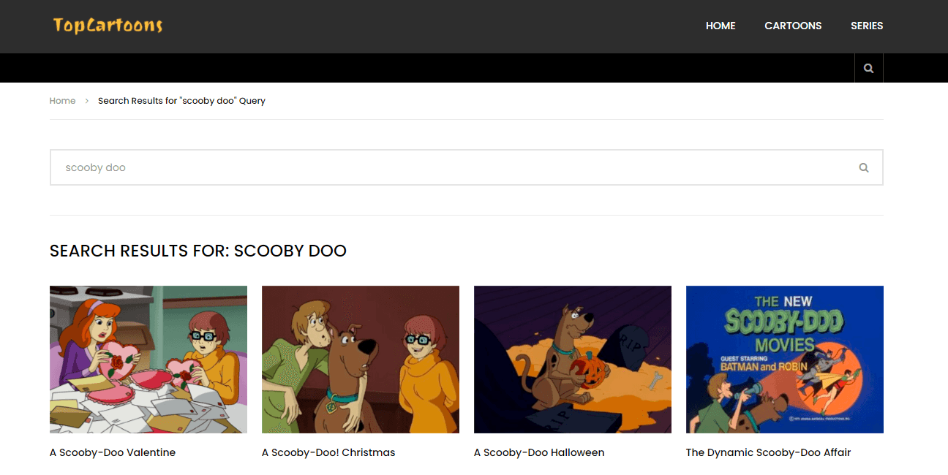Click the Search Results breadcrumb text
The width and height of the screenshot is (948, 475).
pyautogui.click(x=181, y=101)
